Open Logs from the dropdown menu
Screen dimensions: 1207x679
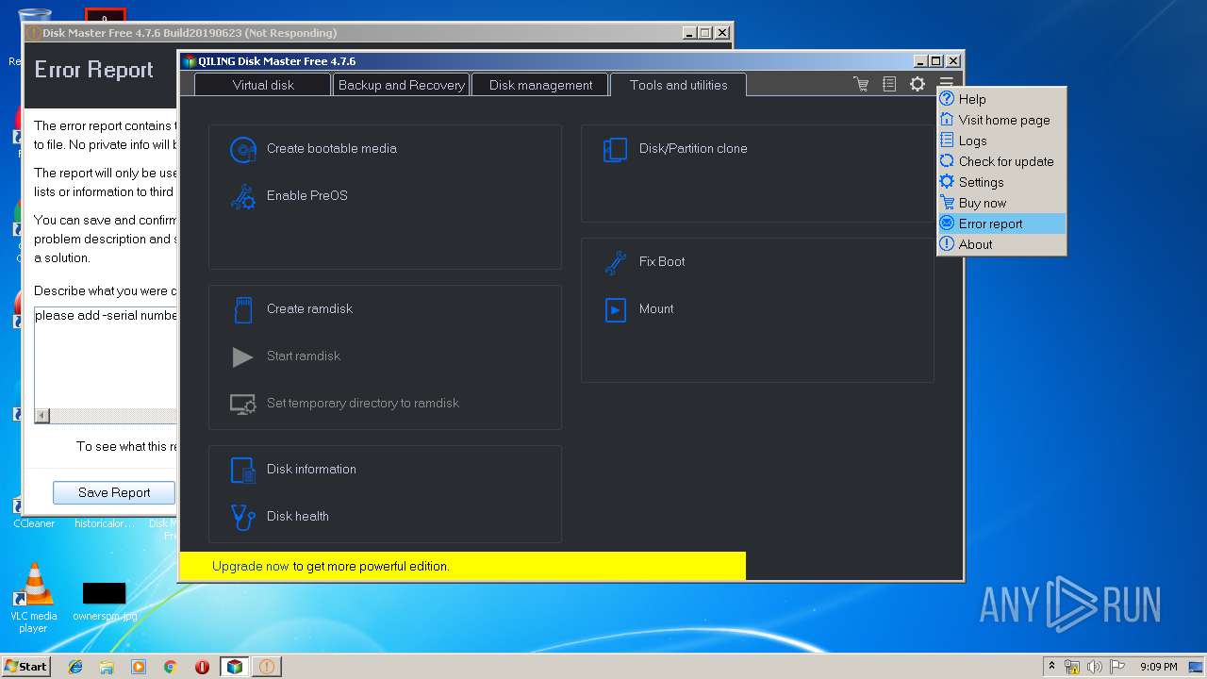[x=1001, y=141]
